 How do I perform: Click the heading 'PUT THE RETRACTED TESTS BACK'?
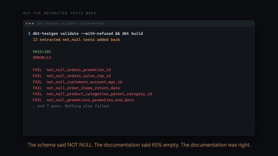click(x=60, y=13)
